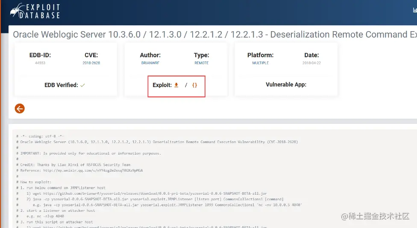
Task: Click the '# -*- coding: utf-8 -*-' line
Action: click(x=40, y=136)
